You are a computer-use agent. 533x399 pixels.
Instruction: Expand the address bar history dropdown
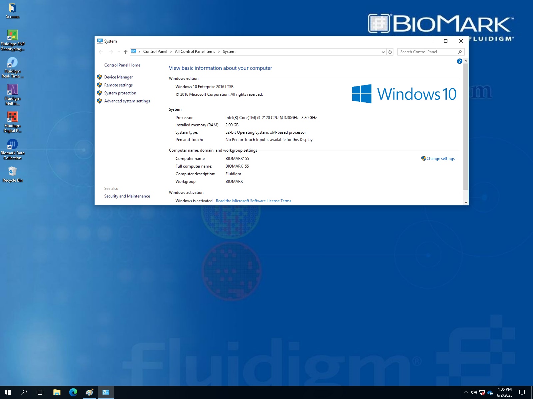[x=383, y=52]
